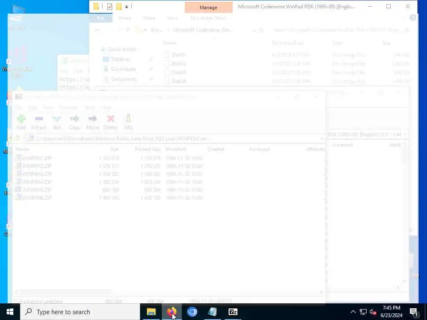Open File Explorer from the taskbar
The height and width of the screenshot is (320, 427).
[151, 312]
